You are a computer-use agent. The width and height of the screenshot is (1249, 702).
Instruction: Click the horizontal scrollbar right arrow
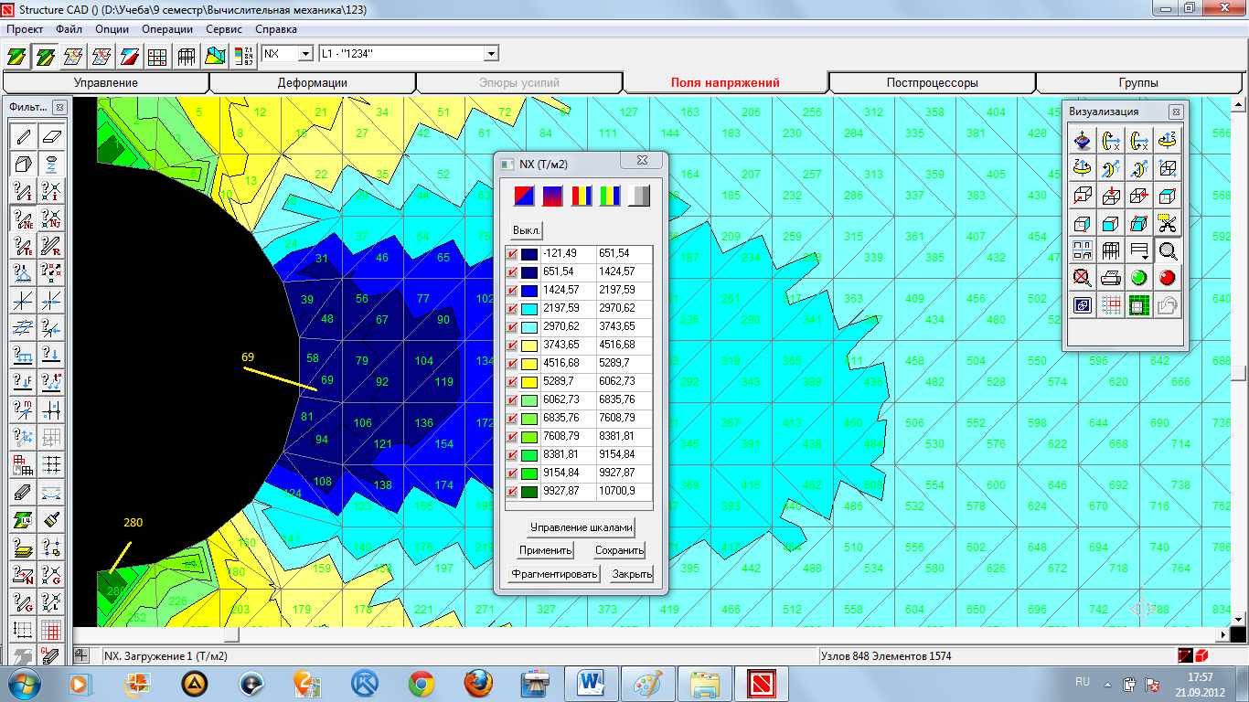[x=1223, y=634]
